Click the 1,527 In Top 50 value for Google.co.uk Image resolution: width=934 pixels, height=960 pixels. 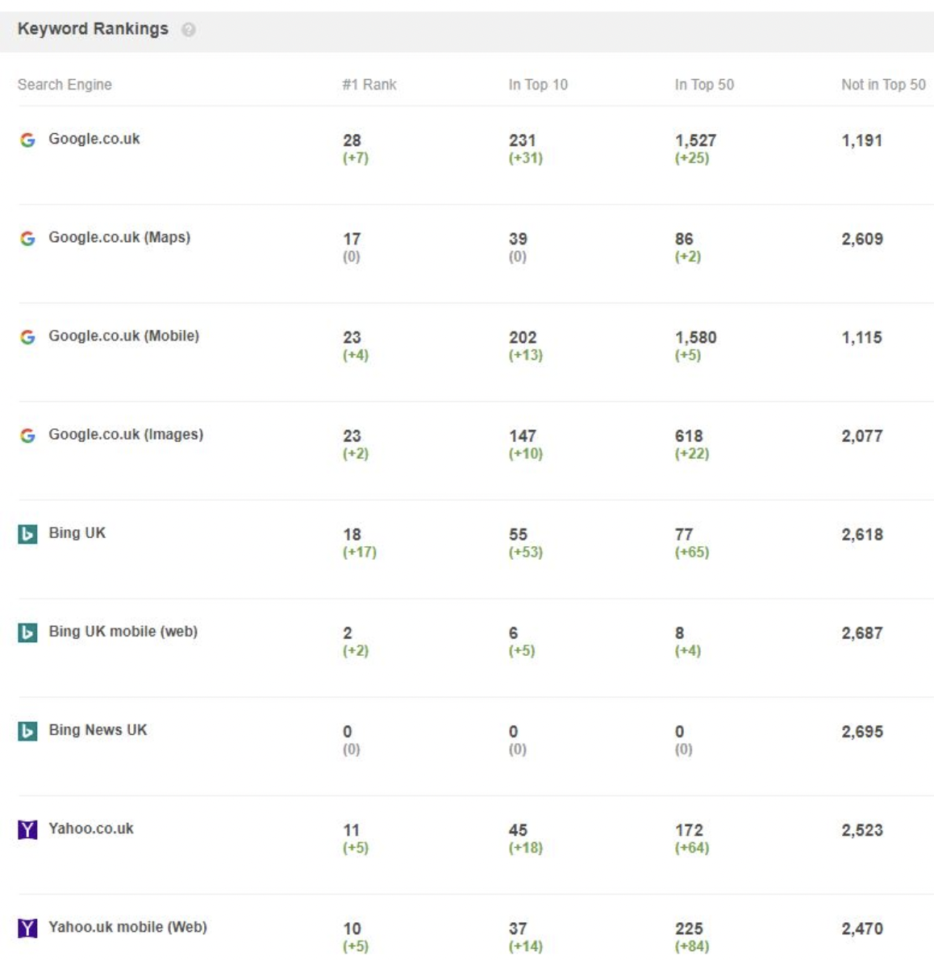coord(695,140)
